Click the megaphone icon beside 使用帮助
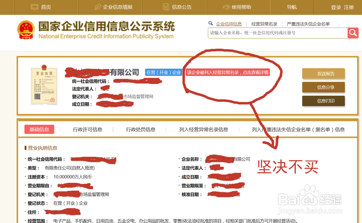This screenshot has width=362, height=223. tap(227, 6)
